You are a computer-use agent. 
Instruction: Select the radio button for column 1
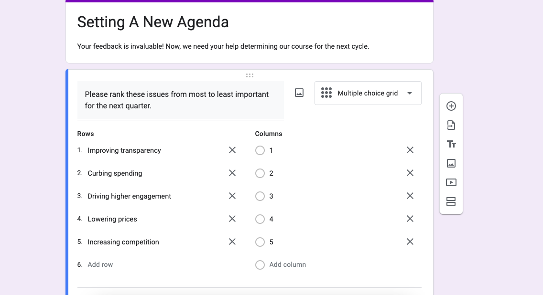tap(260, 150)
